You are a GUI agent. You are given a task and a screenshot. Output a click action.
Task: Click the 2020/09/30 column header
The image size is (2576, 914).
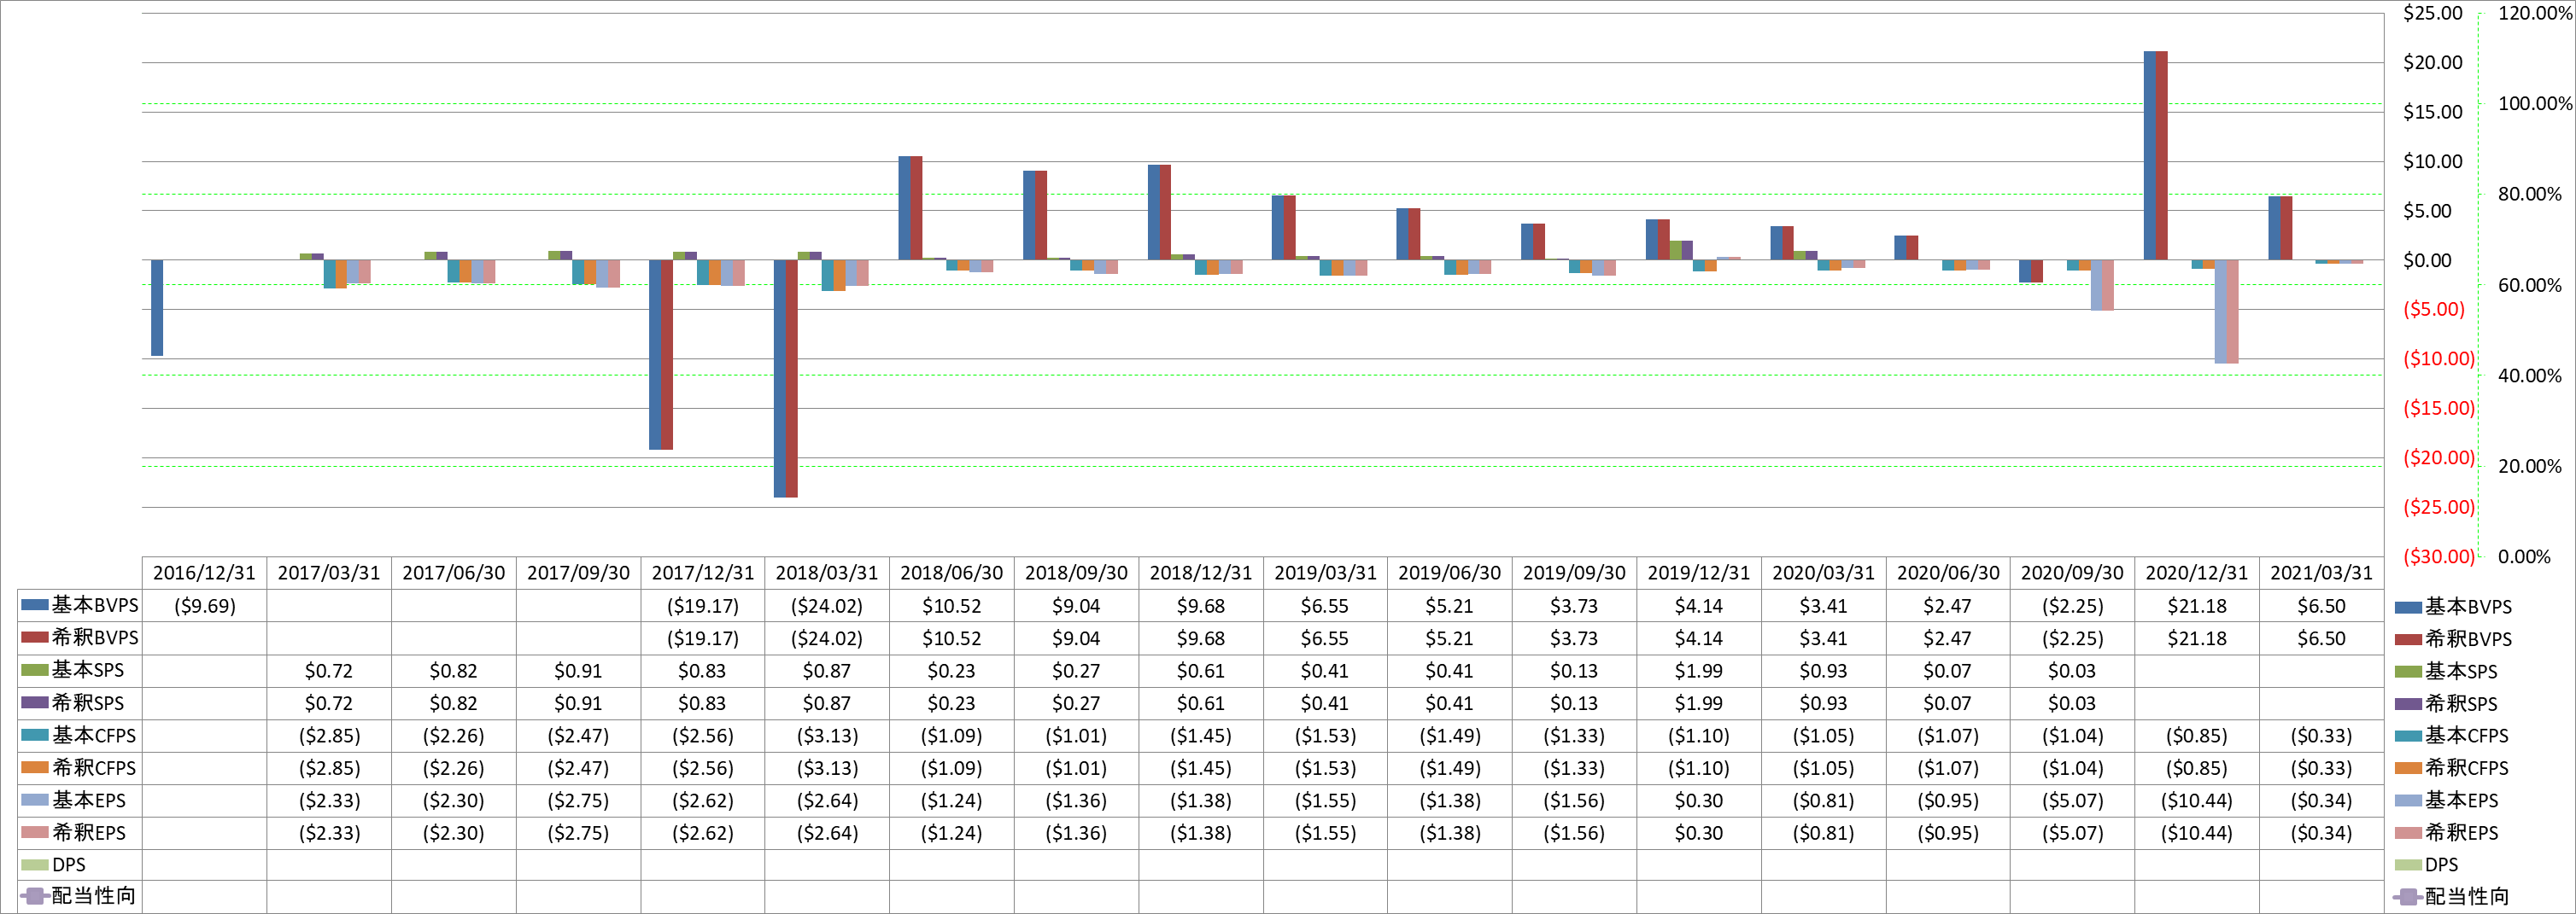pos(2072,573)
